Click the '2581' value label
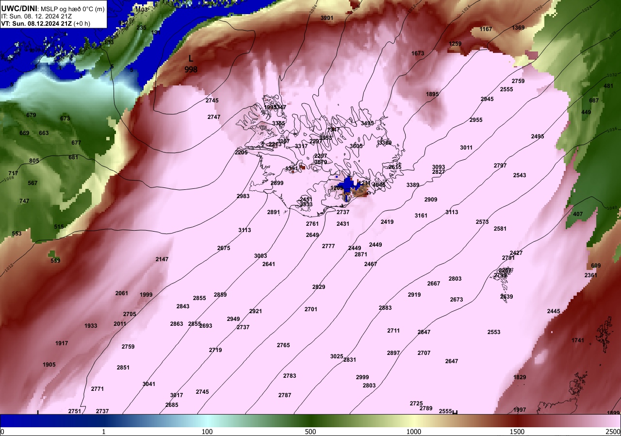621x436 pixels. coord(500,229)
